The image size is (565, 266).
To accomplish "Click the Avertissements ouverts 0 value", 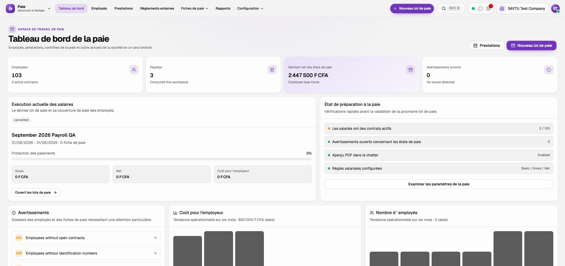I will tap(428, 75).
